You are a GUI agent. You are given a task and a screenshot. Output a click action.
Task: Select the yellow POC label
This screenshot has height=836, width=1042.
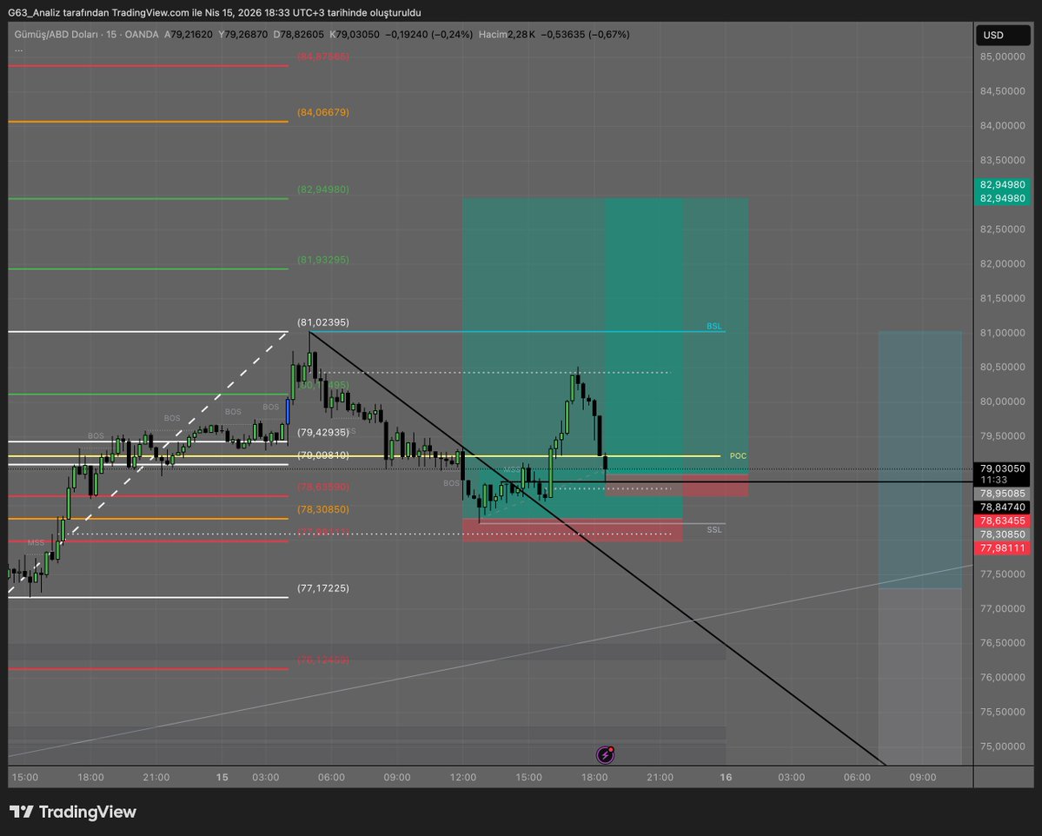click(x=737, y=455)
